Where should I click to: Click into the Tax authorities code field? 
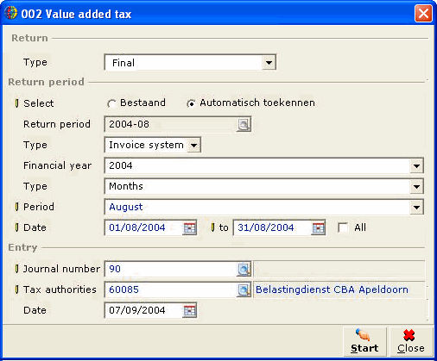pos(171,289)
